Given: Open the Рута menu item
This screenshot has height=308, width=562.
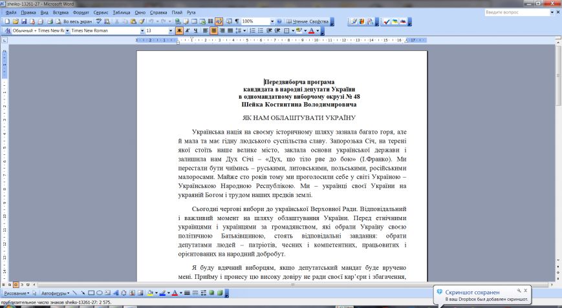Looking at the screenshot, I should pyautogui.click(x=191, y=12).
